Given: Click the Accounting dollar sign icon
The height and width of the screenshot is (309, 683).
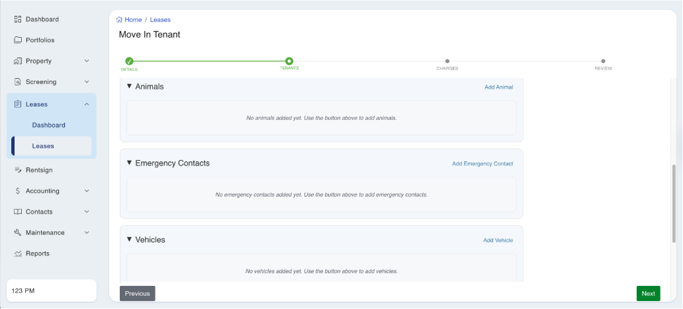Looking at the screenshot, I should tap(18, 191).
